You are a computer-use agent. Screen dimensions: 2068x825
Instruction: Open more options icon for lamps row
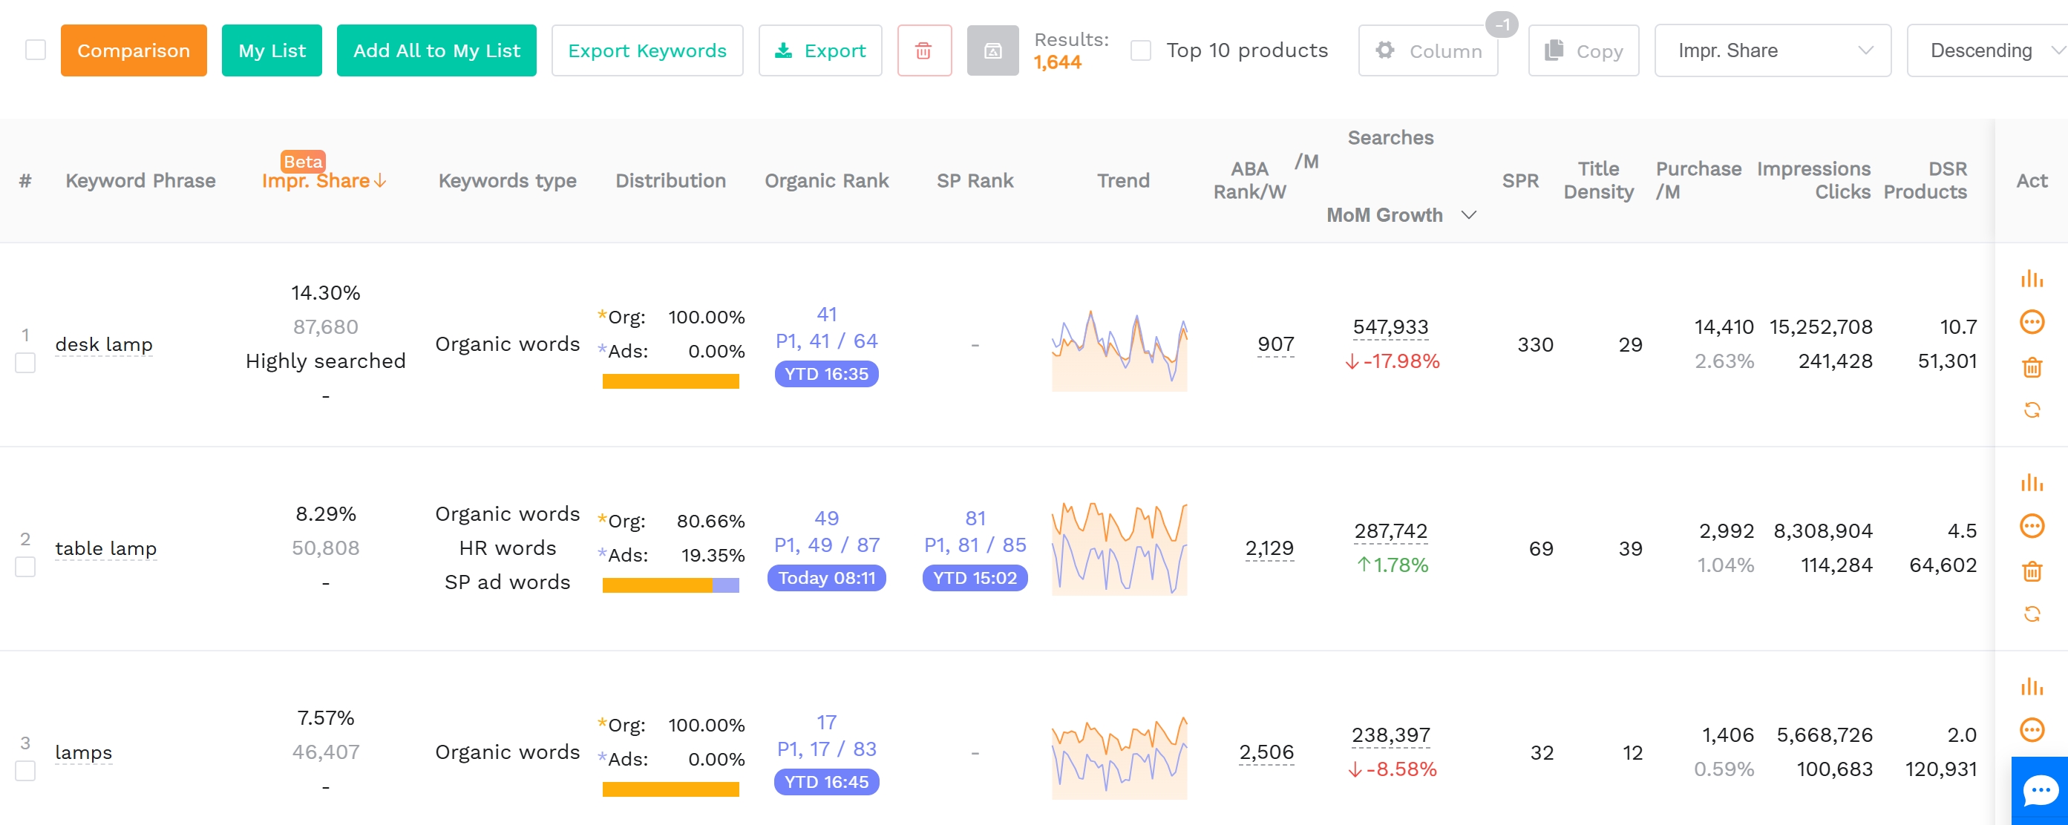2031,730
